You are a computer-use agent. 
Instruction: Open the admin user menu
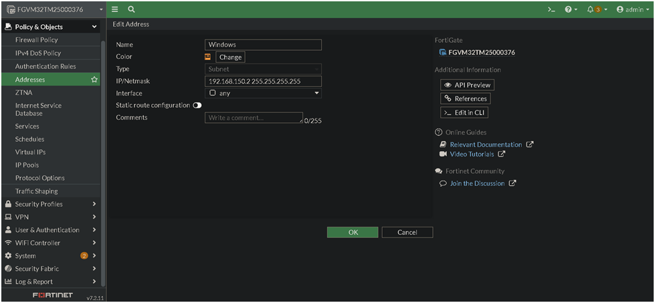click(x=632, y=9)
